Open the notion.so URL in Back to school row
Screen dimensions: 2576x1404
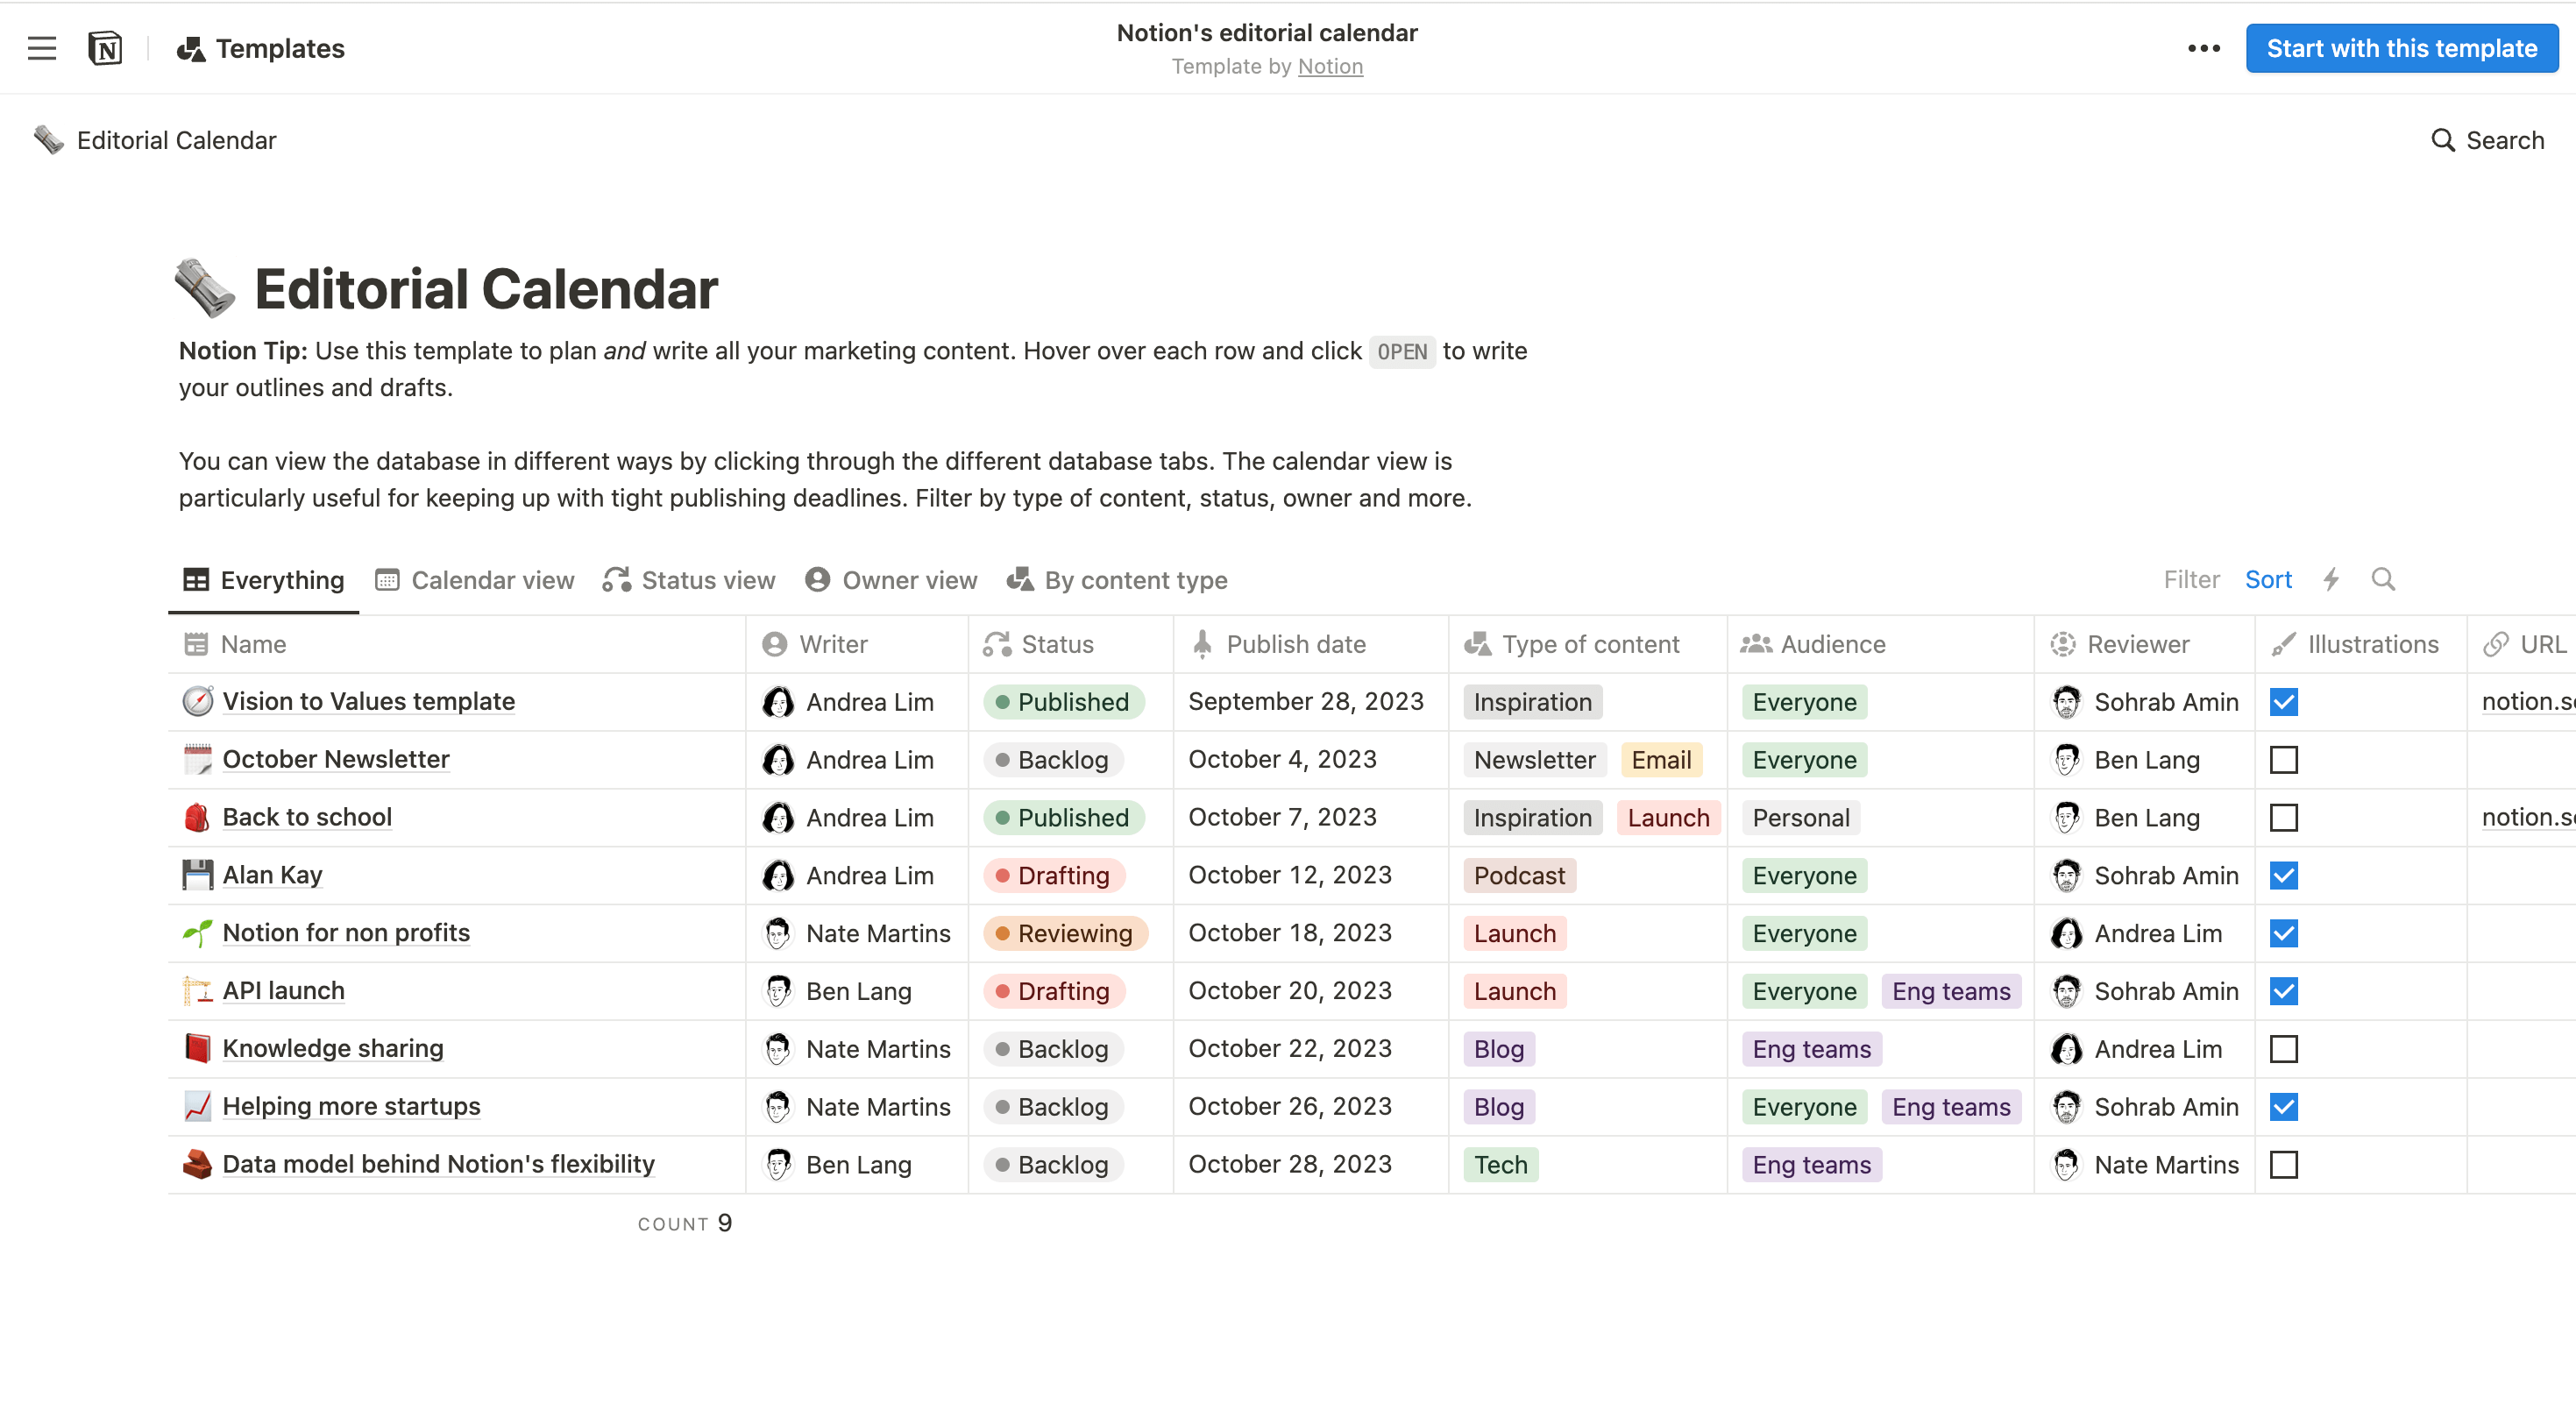click(2528, 818)
